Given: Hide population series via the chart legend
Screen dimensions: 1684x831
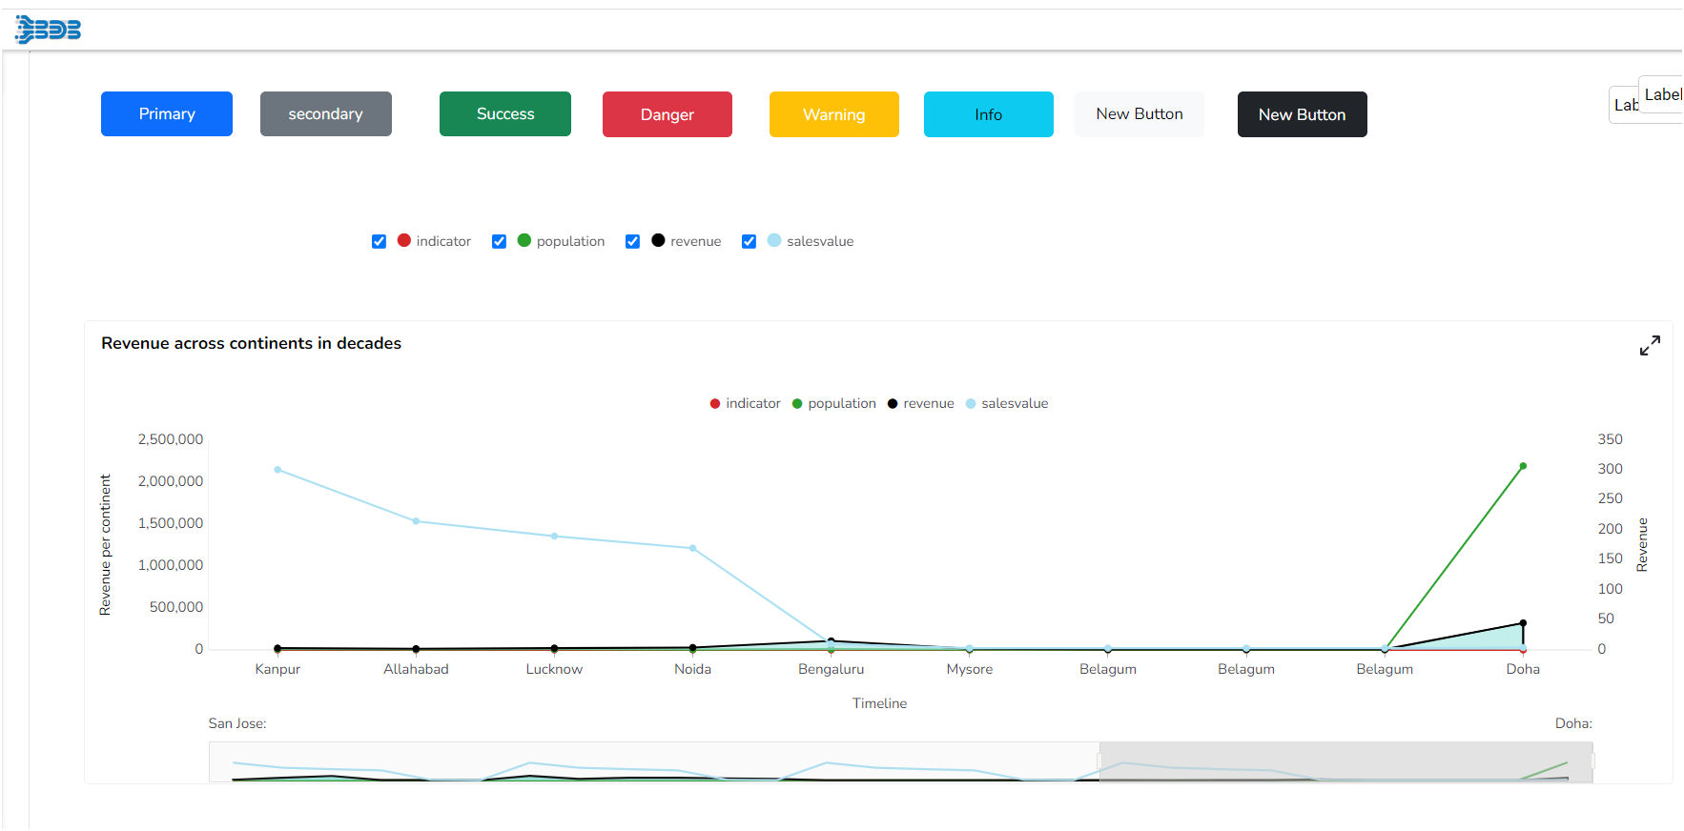Looking at the screenshot, I should coord(833,404).
